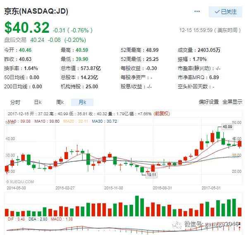
Task: Click the 前复权 adjustment label
Action: point(162,114)
